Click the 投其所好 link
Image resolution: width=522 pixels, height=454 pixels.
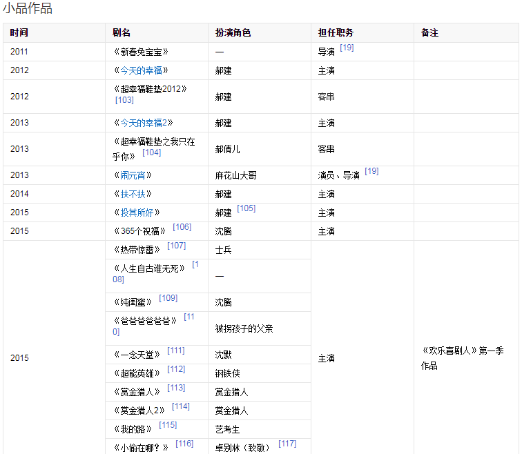click(x=136, y=213)
